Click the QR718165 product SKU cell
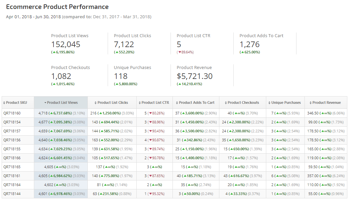350x202 pixels. tap(12, 167)
